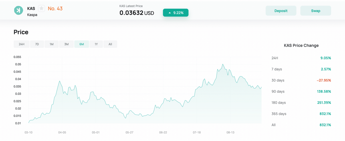Click the 07-18 date label on axis
The image size is (345, 141).
coord(197,132)
